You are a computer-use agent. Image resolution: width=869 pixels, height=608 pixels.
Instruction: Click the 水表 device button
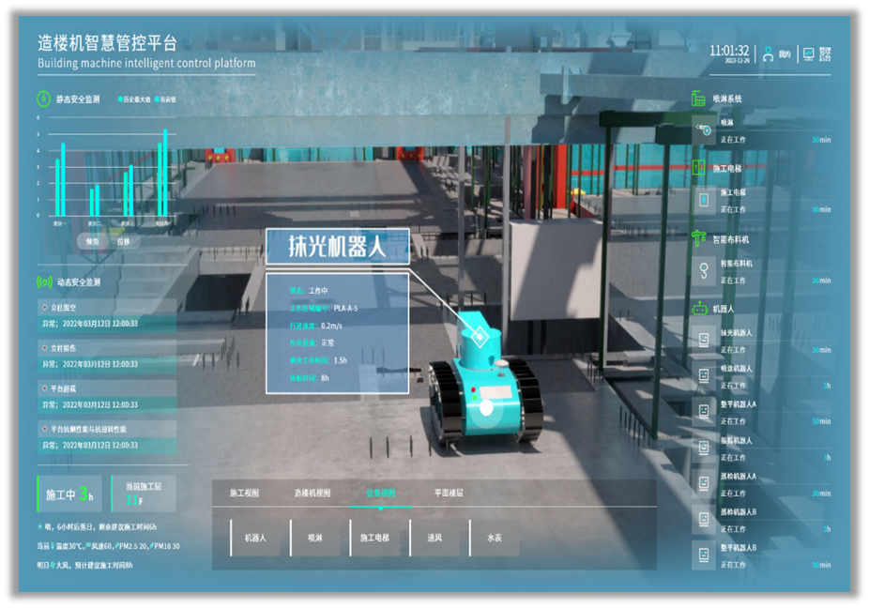tap(495, 539)
